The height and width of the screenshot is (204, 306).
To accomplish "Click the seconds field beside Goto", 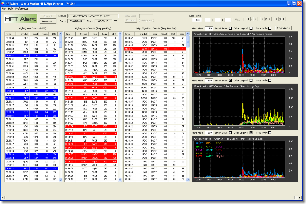I will [x=228, y=20].
